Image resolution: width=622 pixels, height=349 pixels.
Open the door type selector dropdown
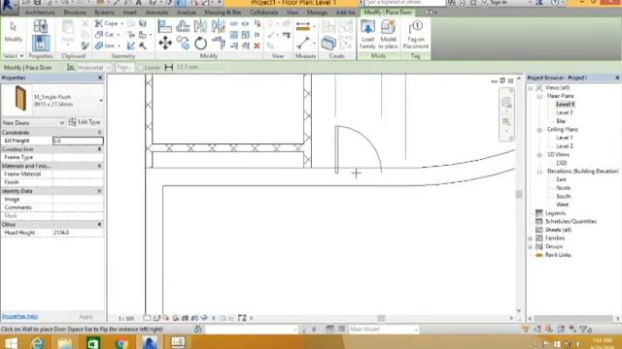[x=101, y=101]
